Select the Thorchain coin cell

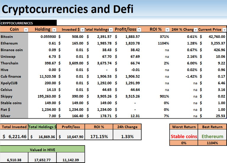point(14,63)
